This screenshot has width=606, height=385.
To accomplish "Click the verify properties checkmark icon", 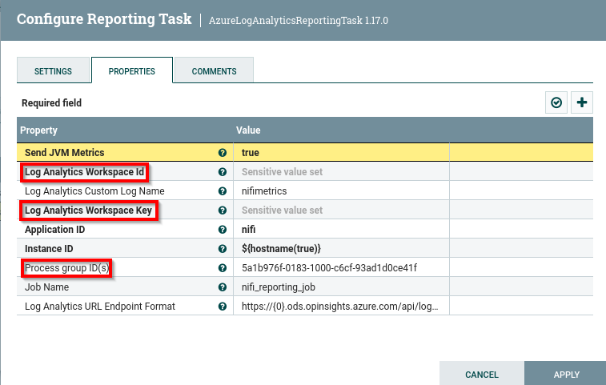I will tap(556, 102).
